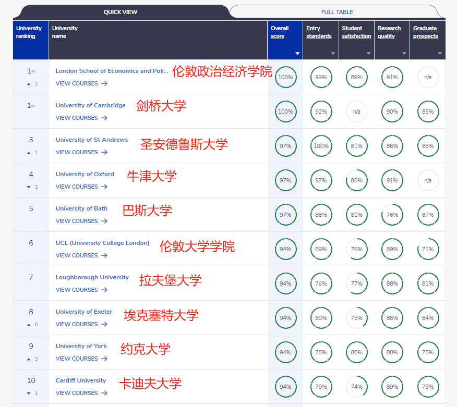The height and width of the screenshot is (407, 457).
Task: Click Exeter rank-up green arrow icon
Action: click(x=29, y=325)
